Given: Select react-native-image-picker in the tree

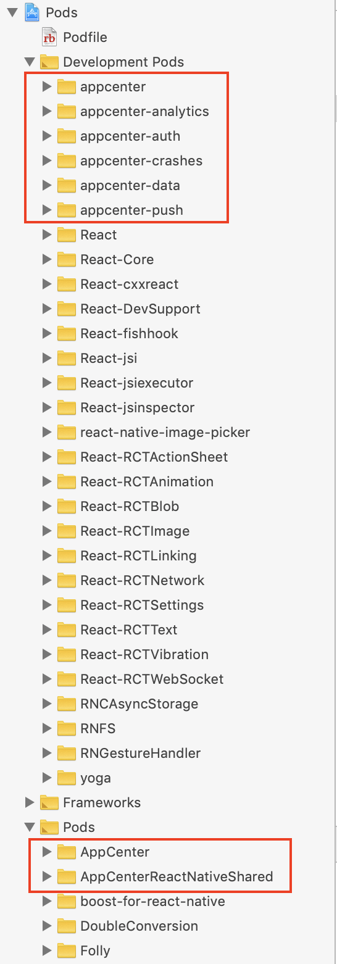Looking at the screenshot, I should click(165, 432).
